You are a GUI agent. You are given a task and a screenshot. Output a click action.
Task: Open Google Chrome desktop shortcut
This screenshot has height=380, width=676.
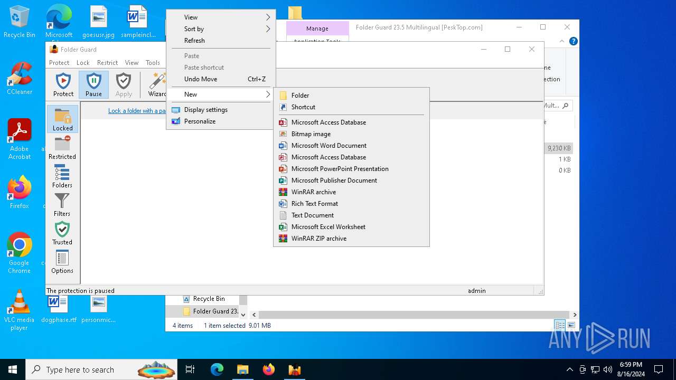[x=20, y=253]
